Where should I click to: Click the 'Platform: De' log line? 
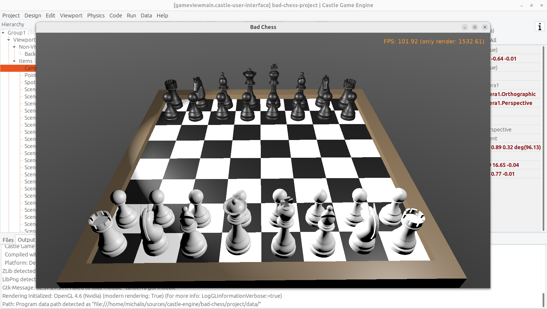pyautogui.click(x=20, y=263)
